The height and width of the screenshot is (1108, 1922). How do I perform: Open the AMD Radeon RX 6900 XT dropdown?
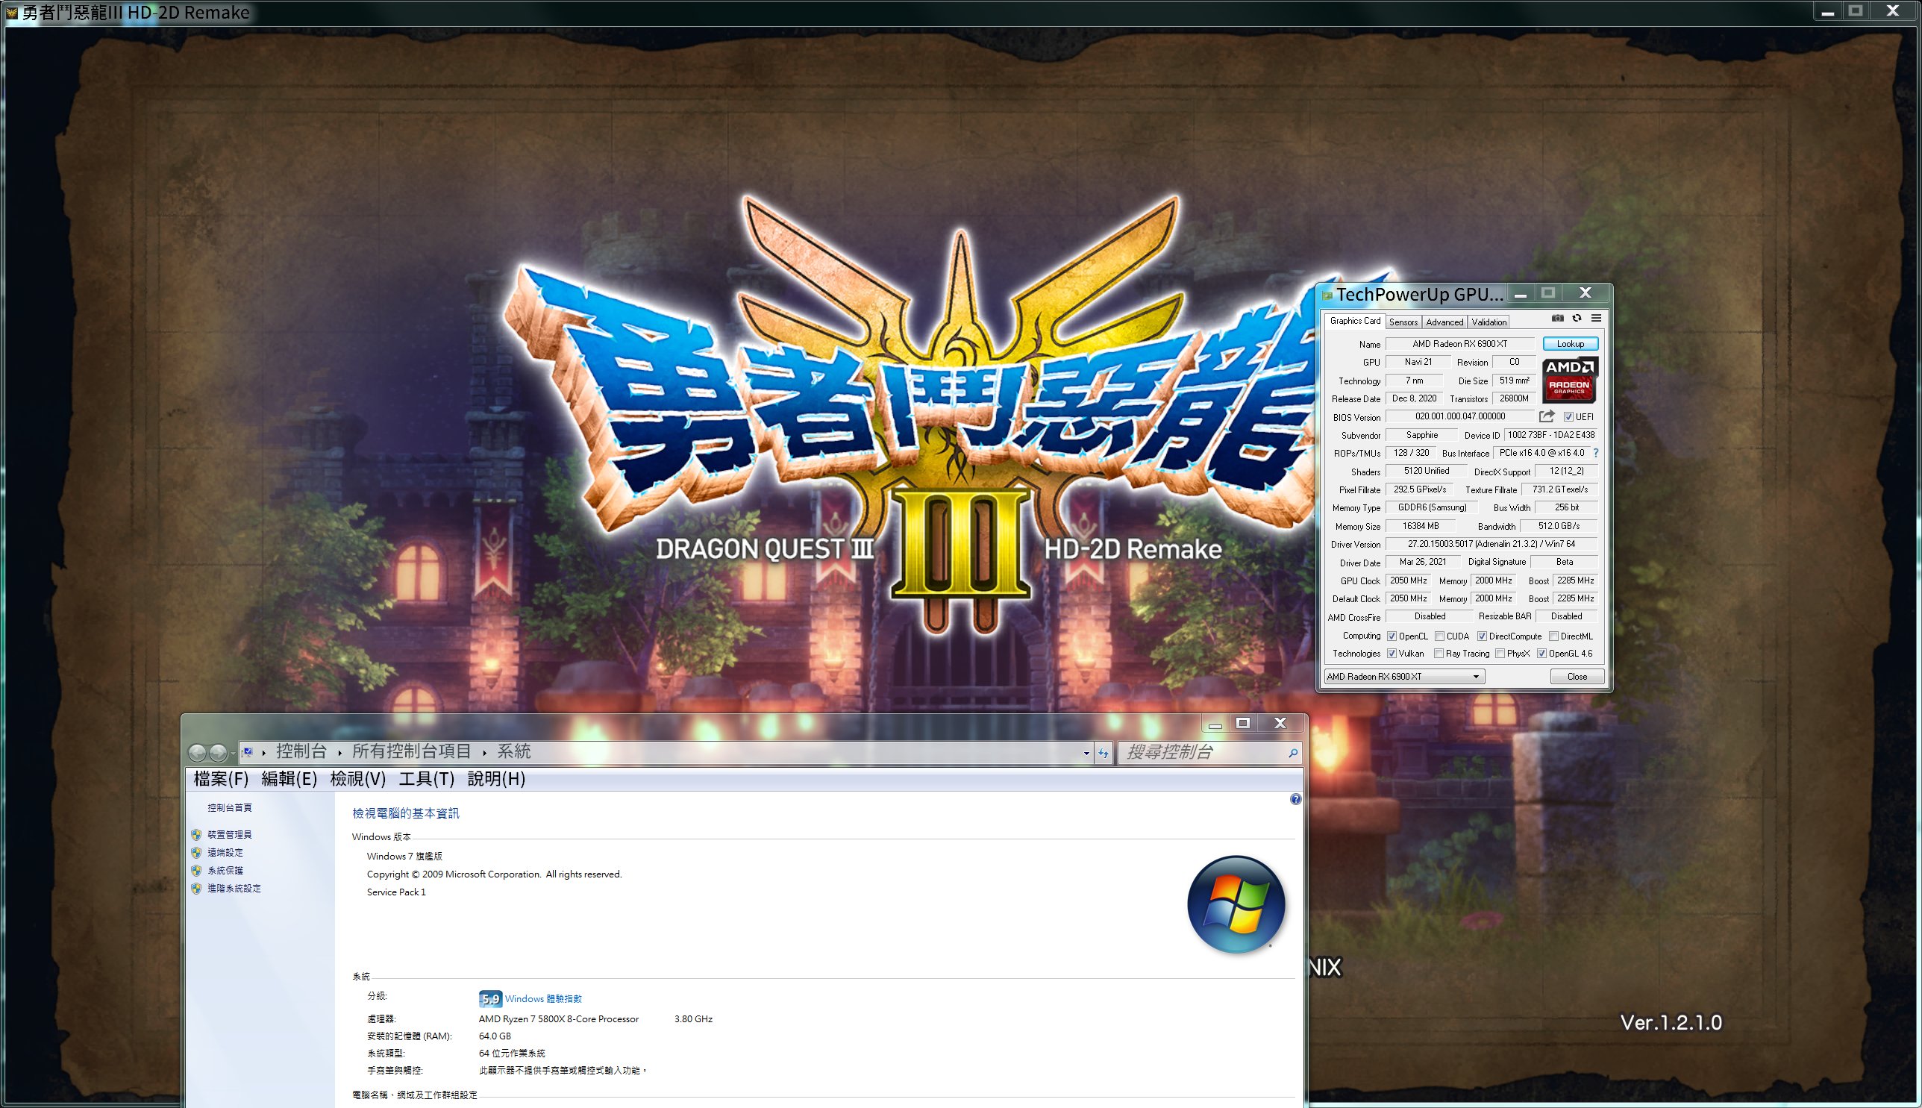tap(1404, 677)
